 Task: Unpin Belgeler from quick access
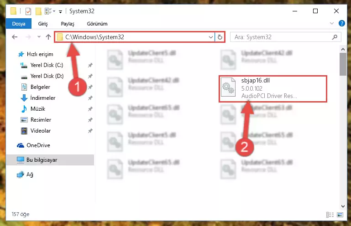90,87
